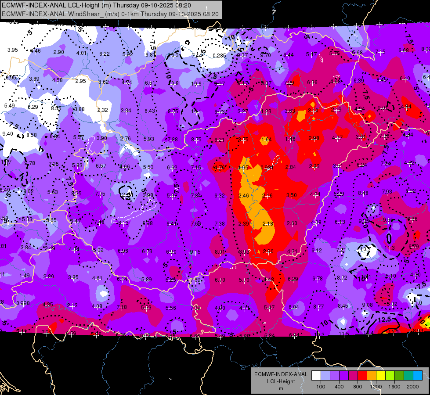This screenshot has height=395, width=430.
Task: Click the teal legend swatch before 2000
Action: click(x=408, y=376)
